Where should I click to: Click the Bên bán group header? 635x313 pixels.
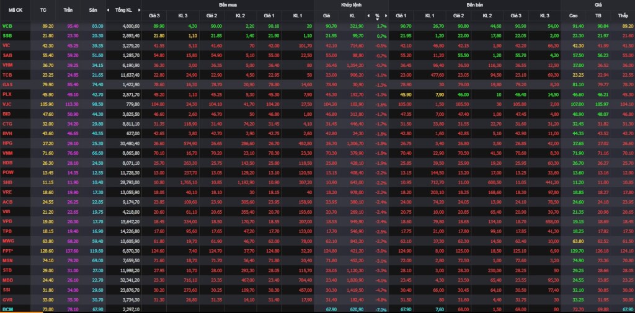click(x=474, y=5)
